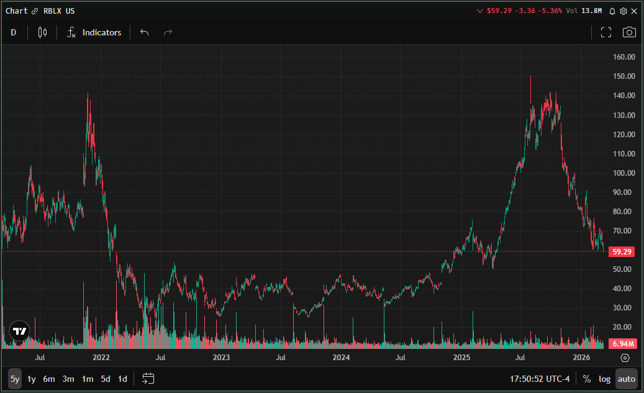Click the 2022 time axis label
This screenshot has height=393, width=644.
101,357
